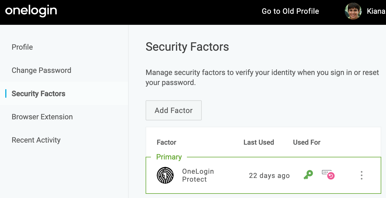386x198 pixels.
Task: Go to Change Password page
Action: click(x=41, y=70)
